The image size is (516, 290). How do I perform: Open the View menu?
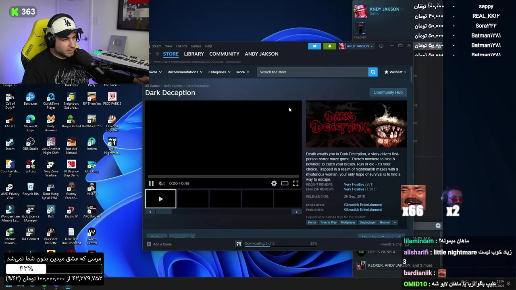pos(169,46)
